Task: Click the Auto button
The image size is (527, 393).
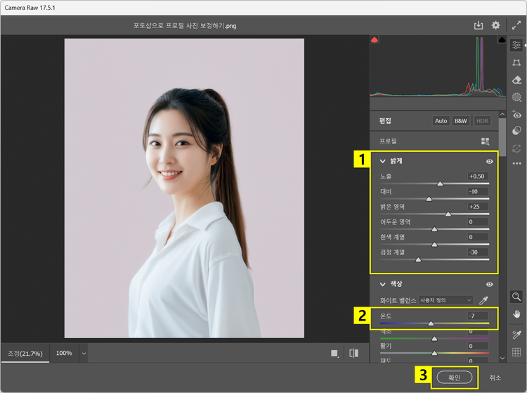Action: click(441, 121)
